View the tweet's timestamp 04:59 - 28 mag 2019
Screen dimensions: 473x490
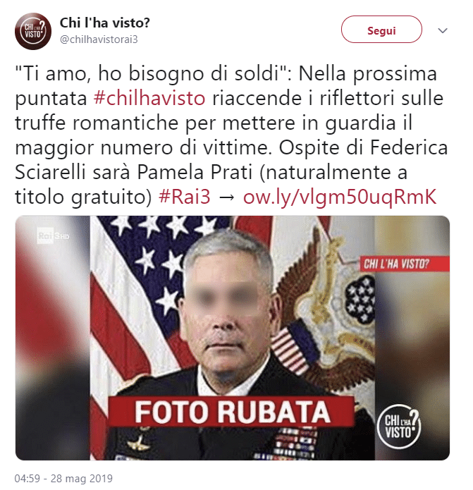pyautogui.click(x=63, y=478)
